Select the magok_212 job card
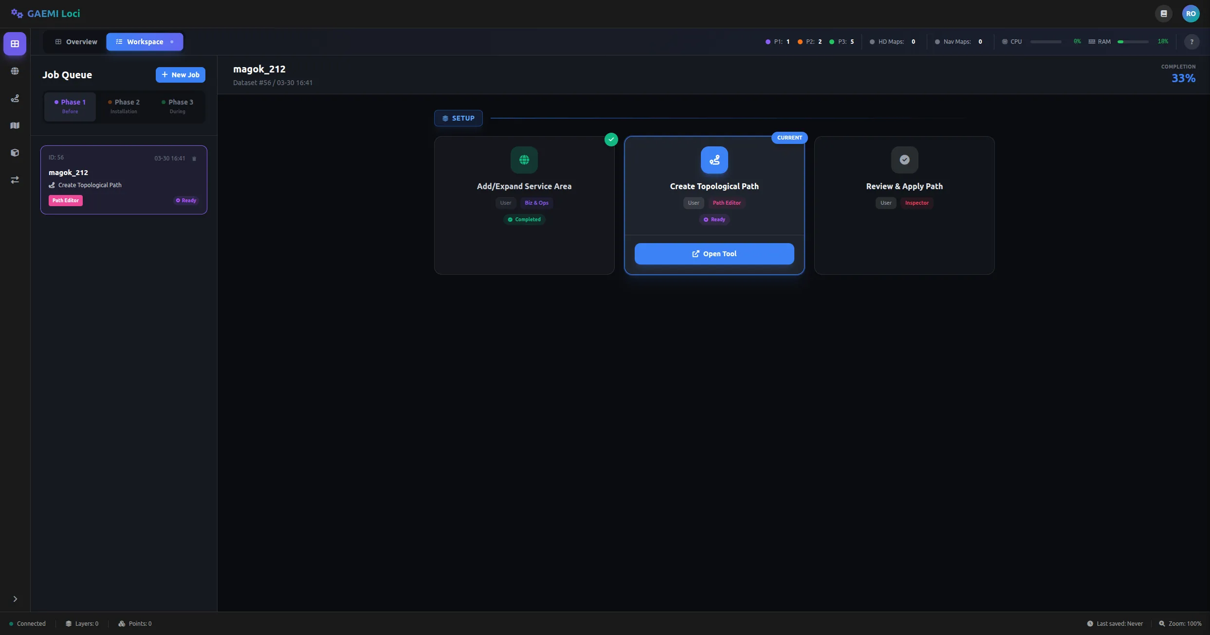The image size is (1210, 635). tap(124, 180)
